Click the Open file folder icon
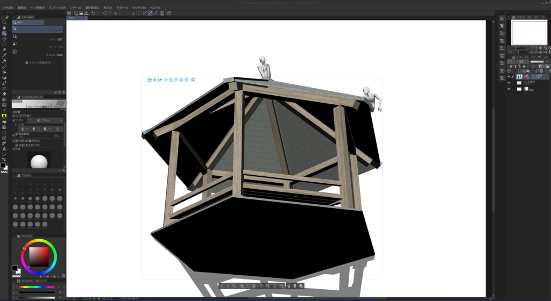This screenshot has width=551, height=301. pos(81,13)
